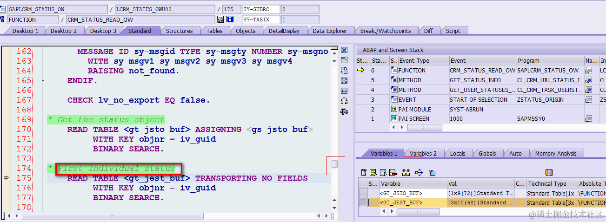Click scroll-down arrow below the editor's up arrow
The width and height of the screenshot is (606, 222).
pyautogui.click(x=334, y=60)
